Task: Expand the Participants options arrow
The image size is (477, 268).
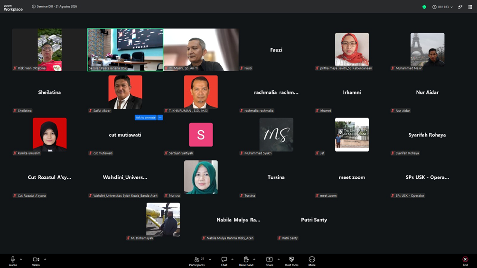Action: click(x=210, y=259)
